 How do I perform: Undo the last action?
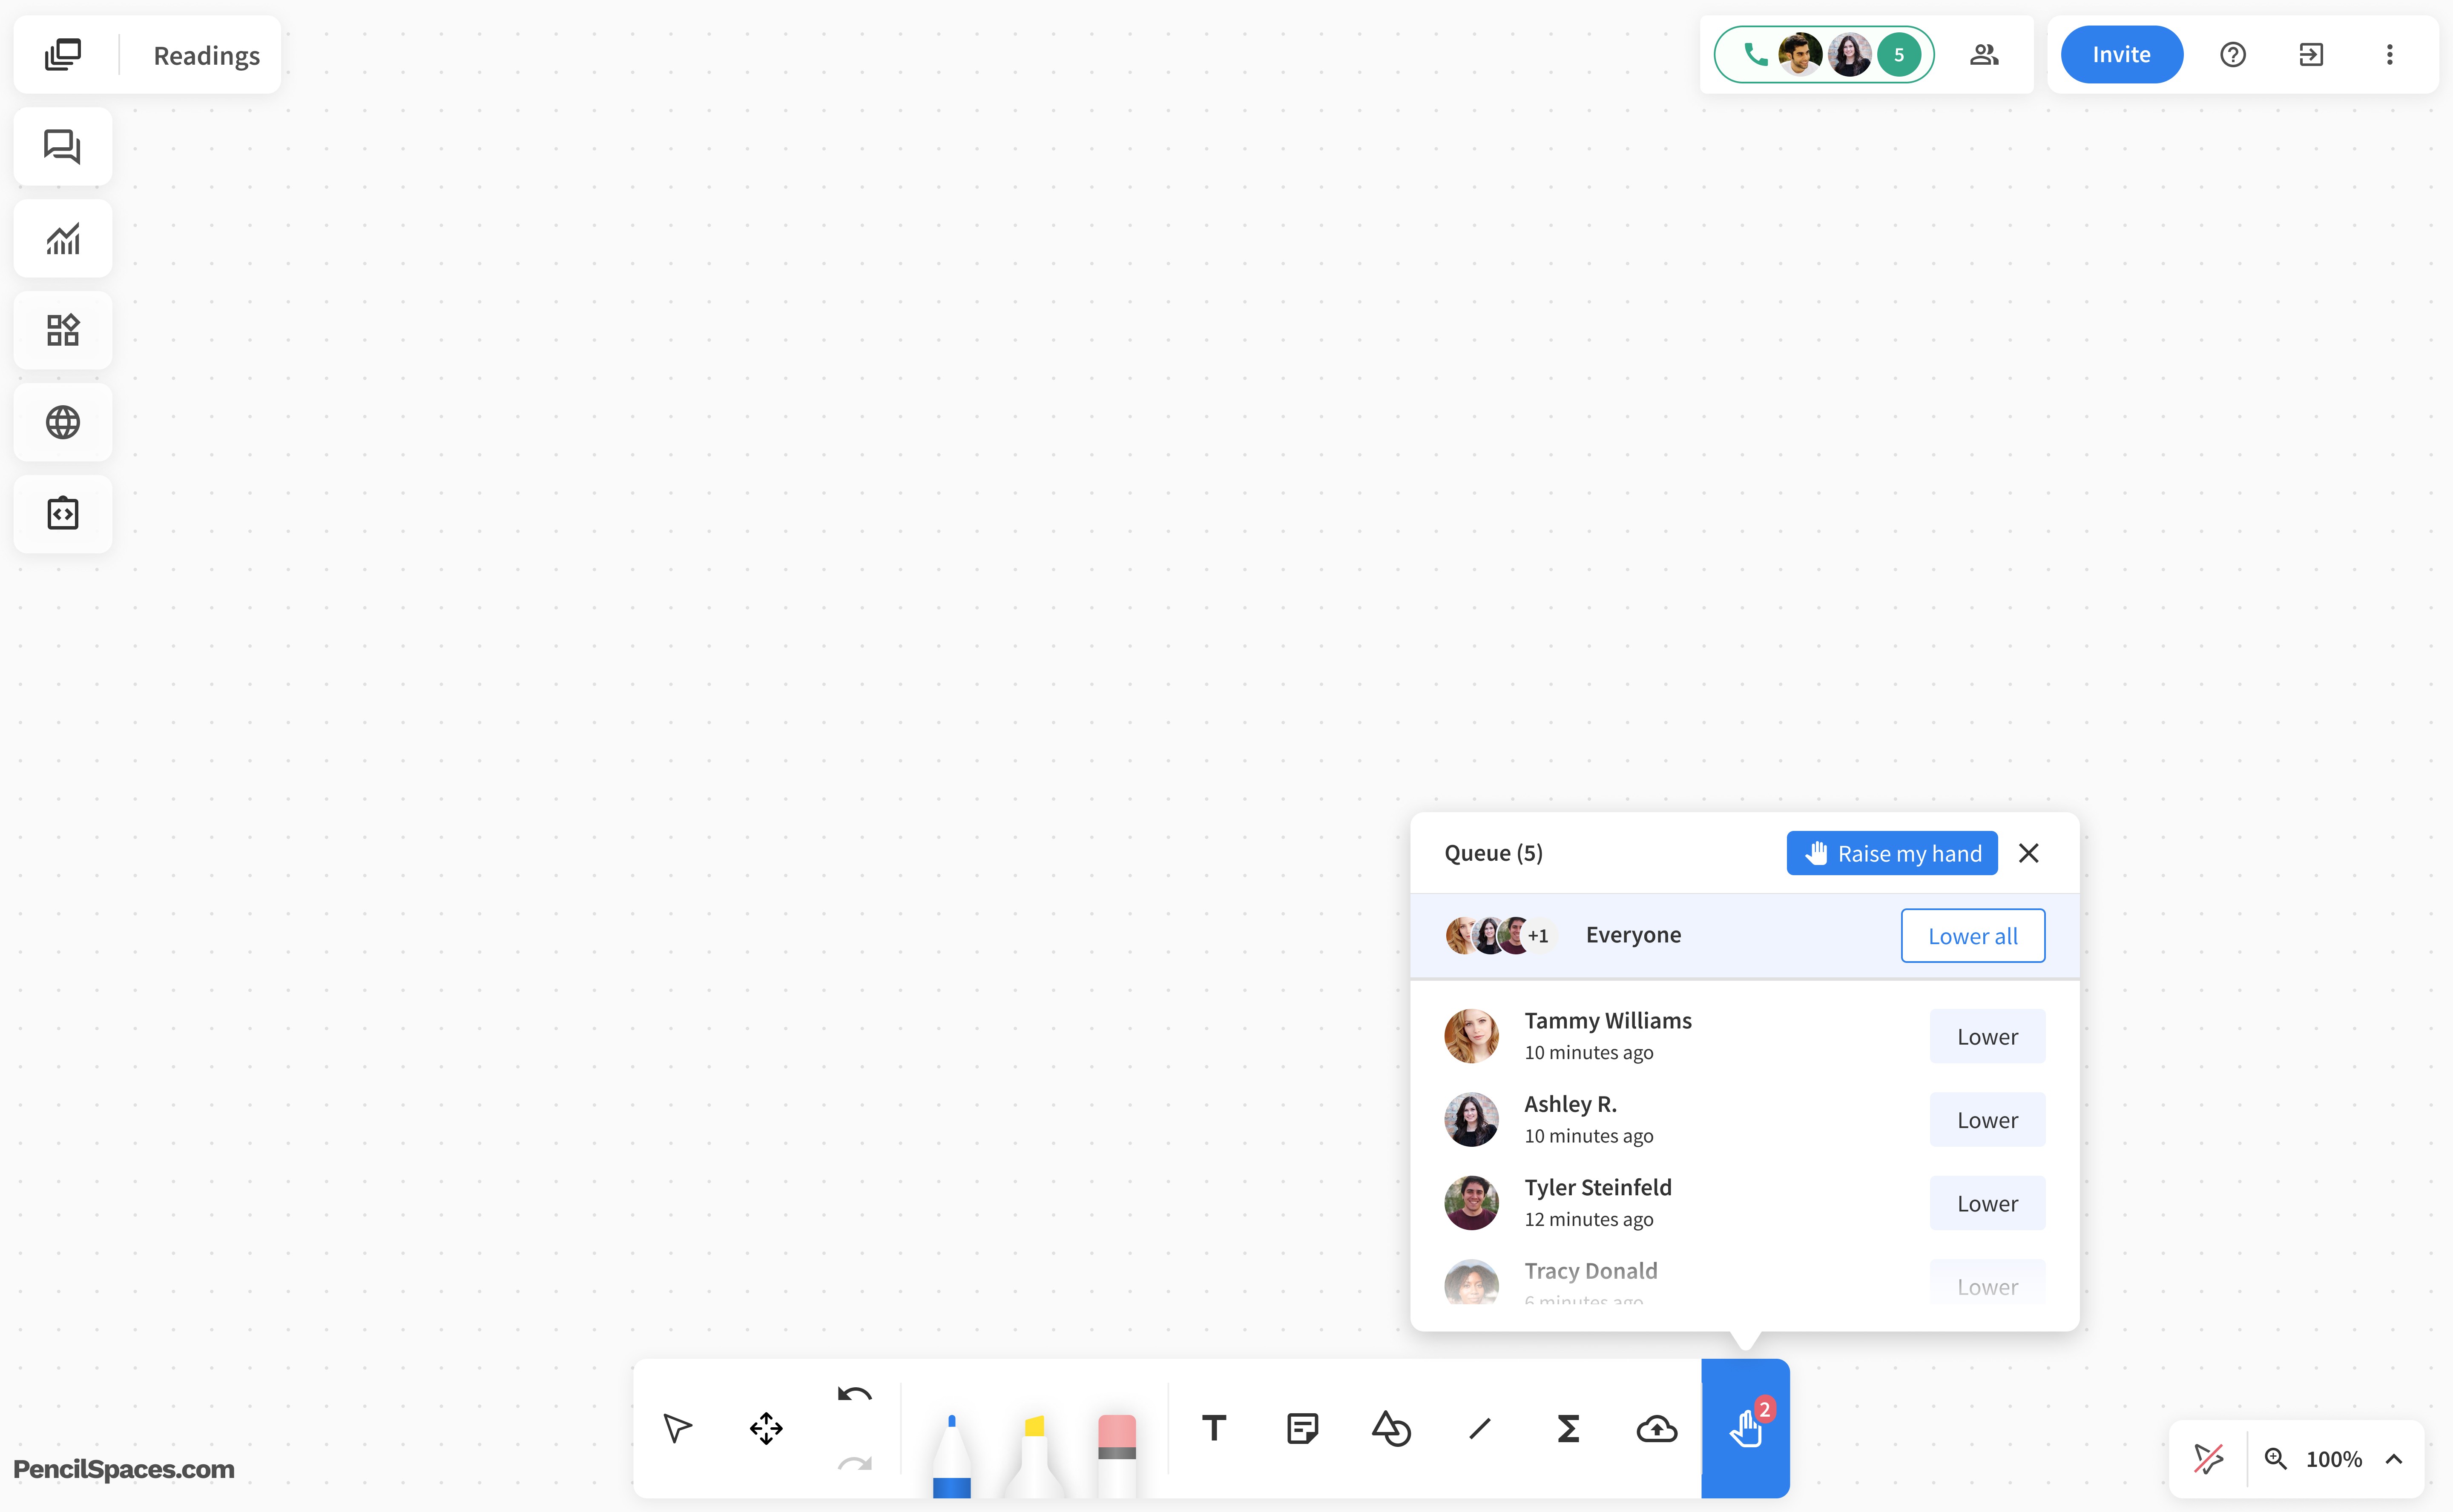[854, 1394]
